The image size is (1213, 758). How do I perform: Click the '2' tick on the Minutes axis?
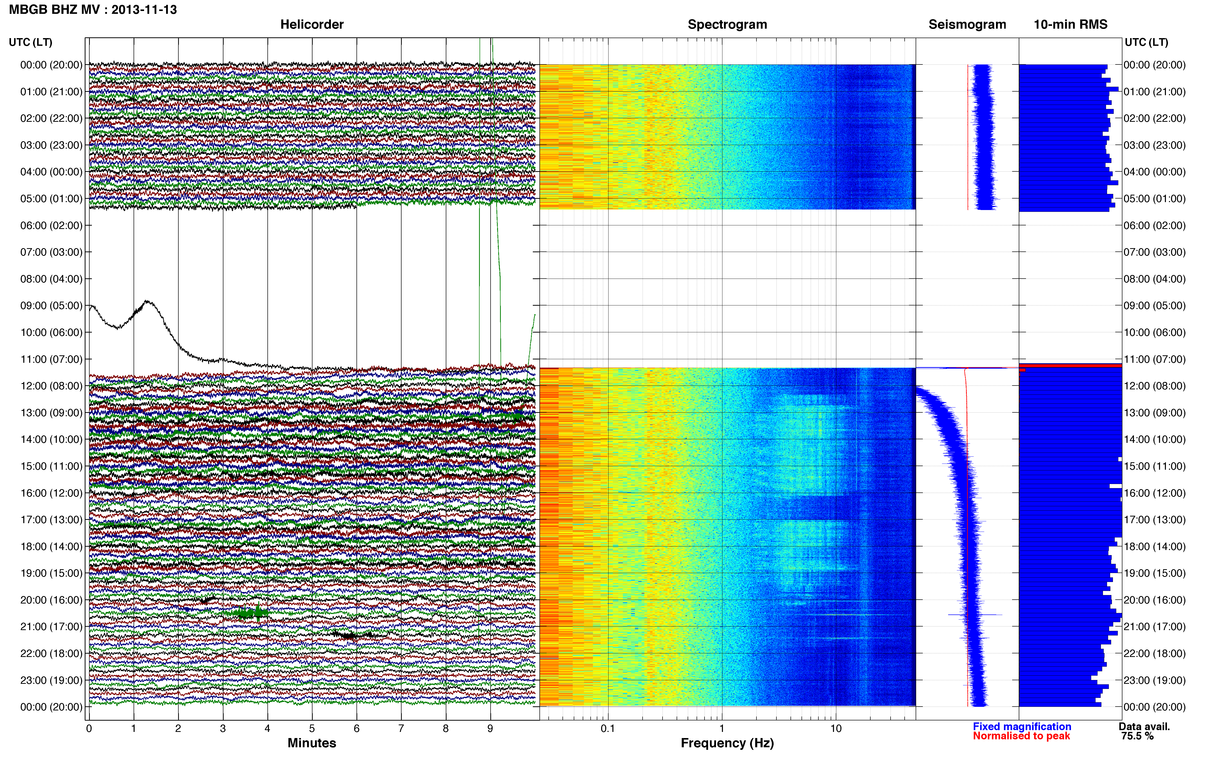click(x=178, y=729)
